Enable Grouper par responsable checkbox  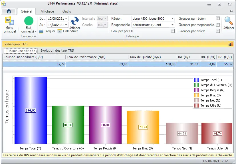tap(218, 25)
